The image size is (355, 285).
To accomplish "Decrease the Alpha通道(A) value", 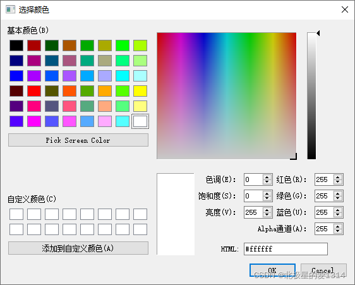I will pos(338,231).
